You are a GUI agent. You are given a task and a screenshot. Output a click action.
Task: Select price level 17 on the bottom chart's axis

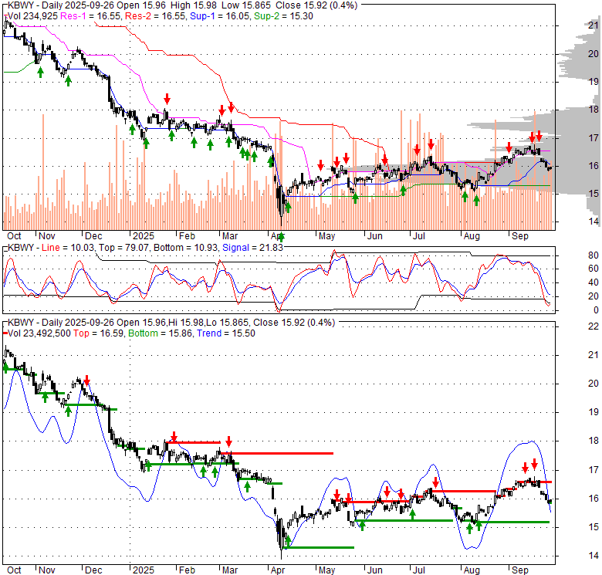[594, 469]
